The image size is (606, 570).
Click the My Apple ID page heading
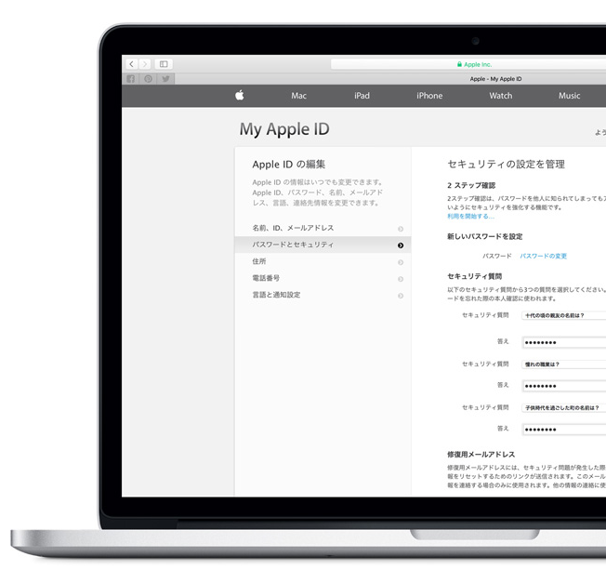point(284,129)
